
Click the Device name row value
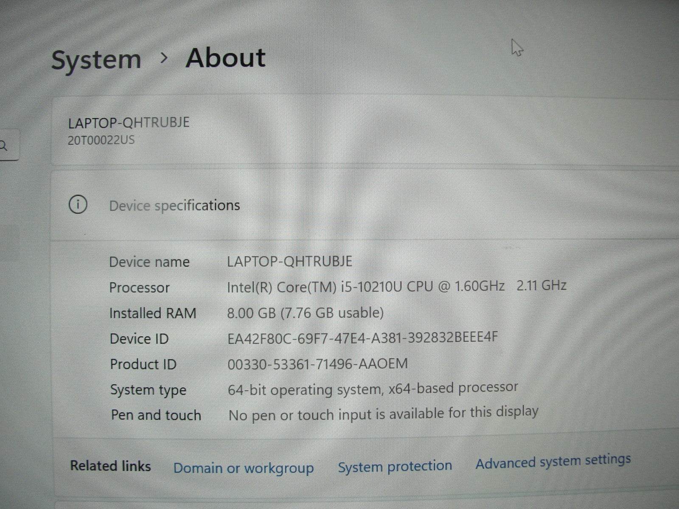click(290, 262)
